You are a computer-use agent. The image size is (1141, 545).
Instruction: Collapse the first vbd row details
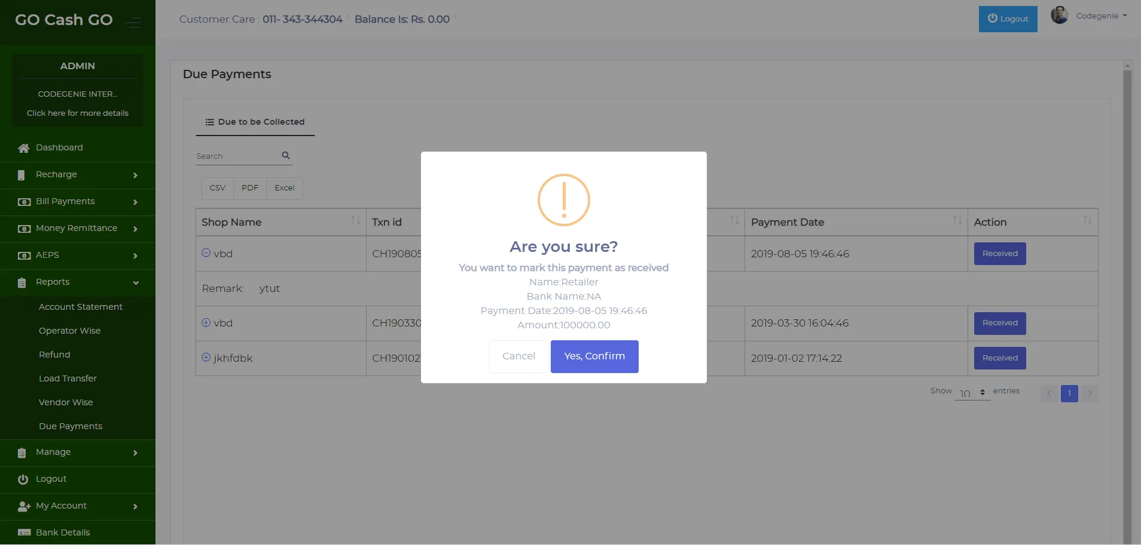(x=206, y=253)
